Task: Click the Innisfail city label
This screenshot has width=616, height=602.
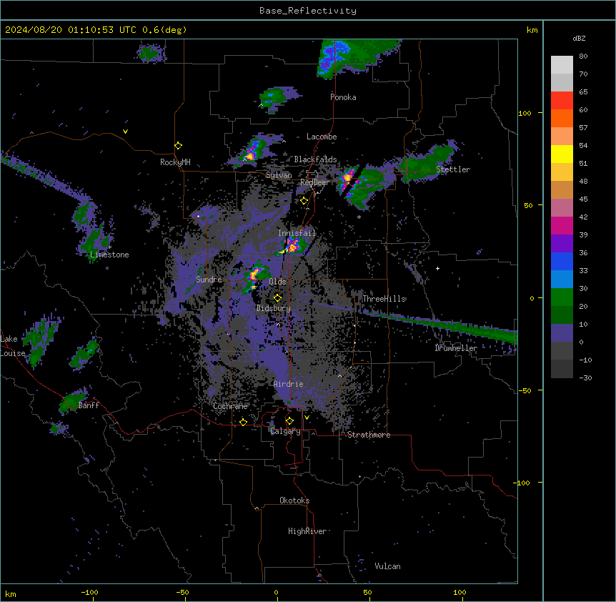Action: pos(297,233)
